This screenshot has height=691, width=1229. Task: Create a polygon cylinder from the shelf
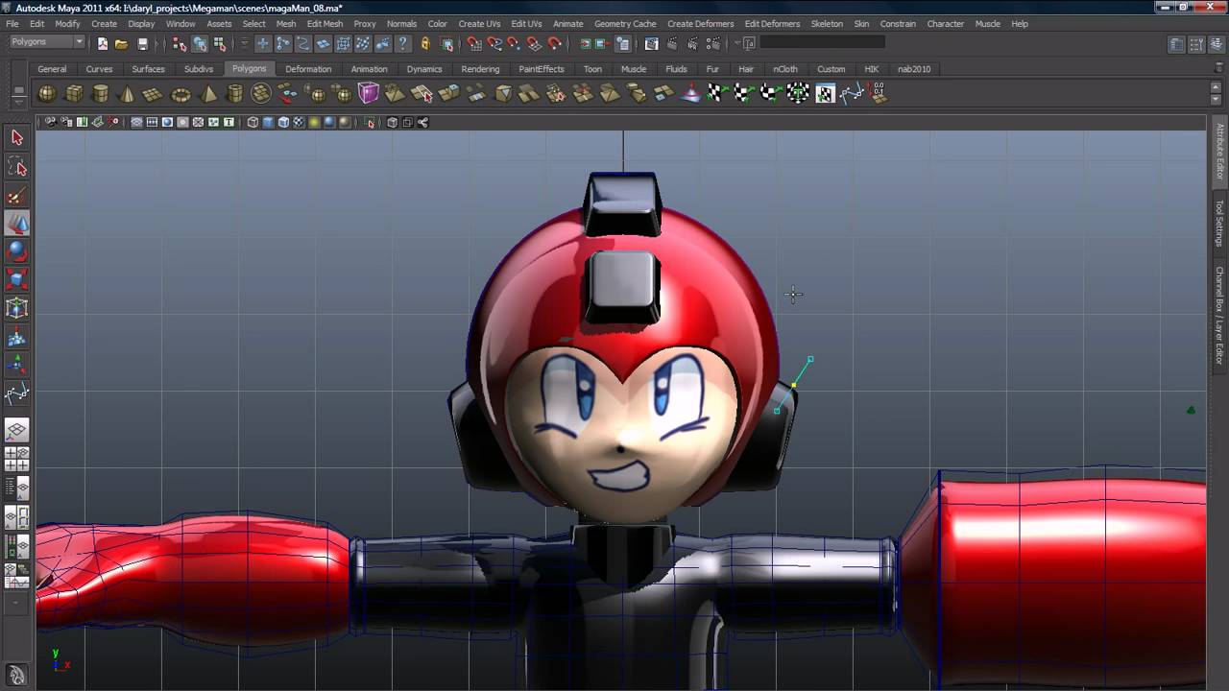click(x=101, y=94)
